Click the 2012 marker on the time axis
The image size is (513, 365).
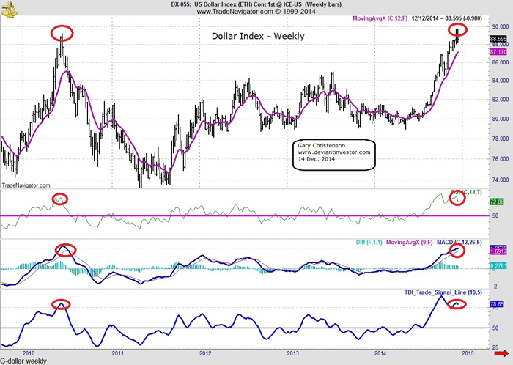click(x=206, y=353)
